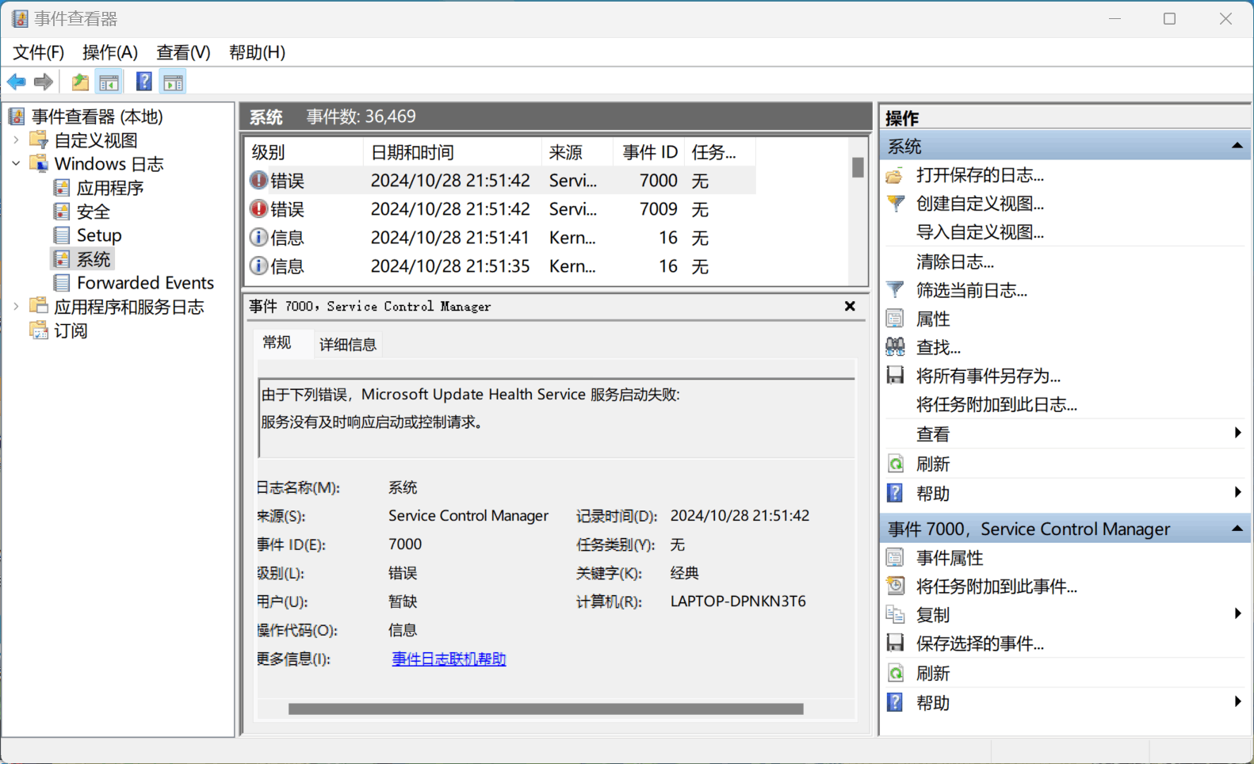Click 创建自定义视图 action
This screenshot has width=1254, height=764.
pyautogui.click(x=980, y=204)
